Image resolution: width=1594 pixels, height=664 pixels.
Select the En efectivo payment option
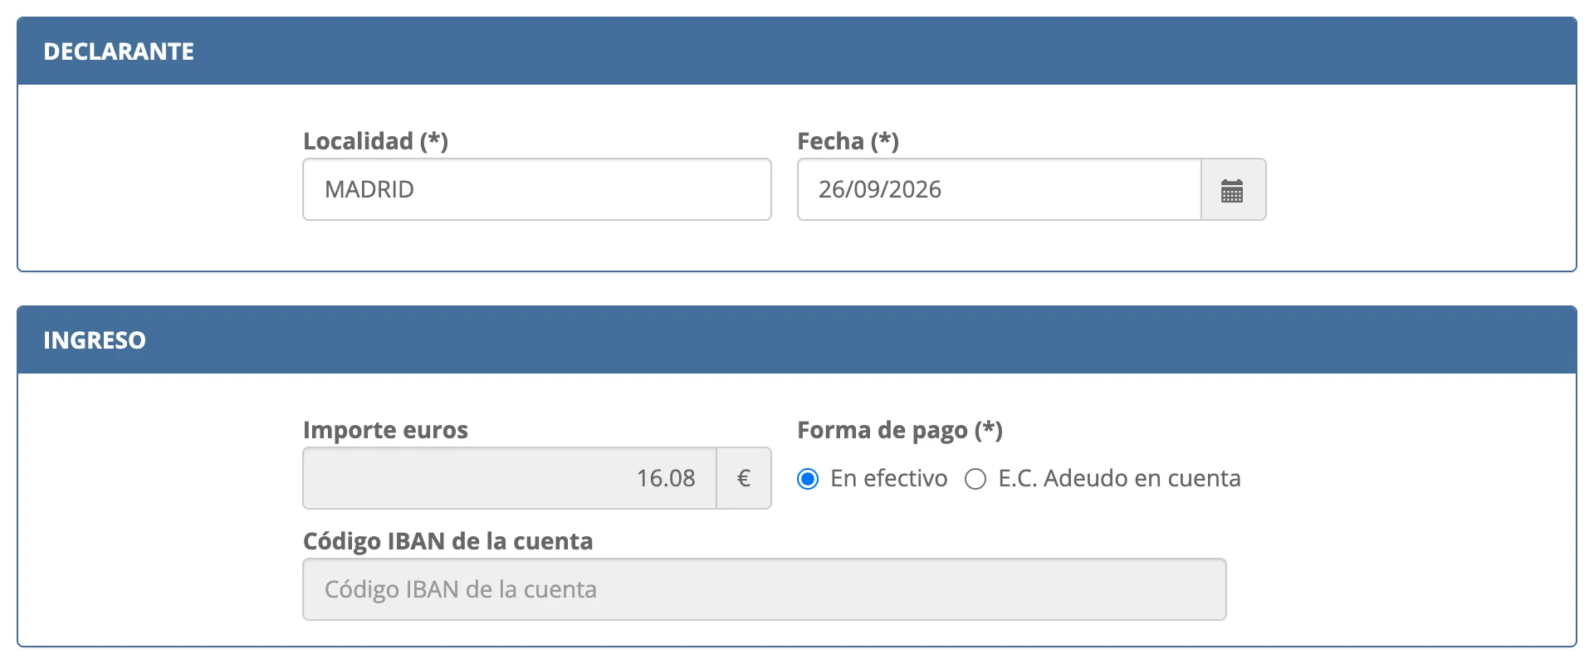808,479
